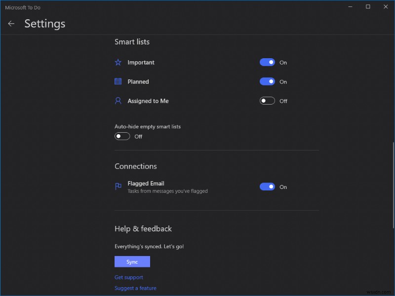Enable the Assigned to Me smart list

pyautogui.click(x=267, y=100)
